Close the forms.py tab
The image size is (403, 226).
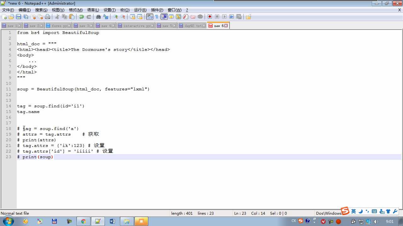coord(70,26)
